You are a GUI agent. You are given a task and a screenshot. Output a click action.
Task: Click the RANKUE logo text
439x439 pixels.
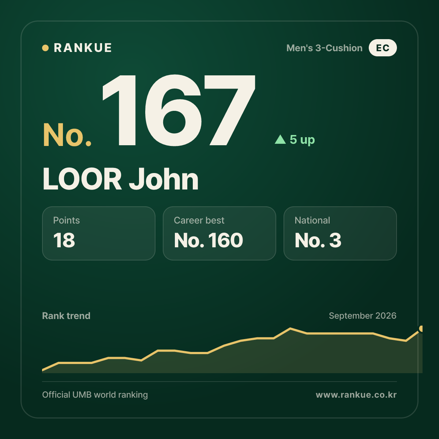[x=83, y=48]
